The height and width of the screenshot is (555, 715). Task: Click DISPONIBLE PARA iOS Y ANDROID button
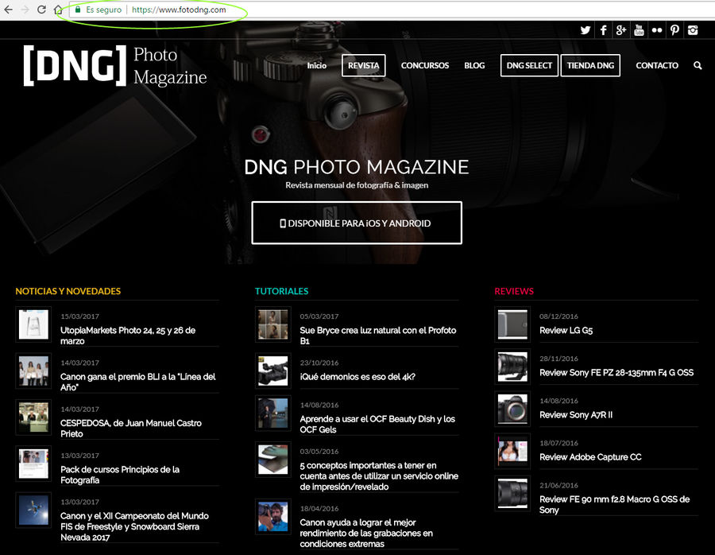tap(357, 223)
